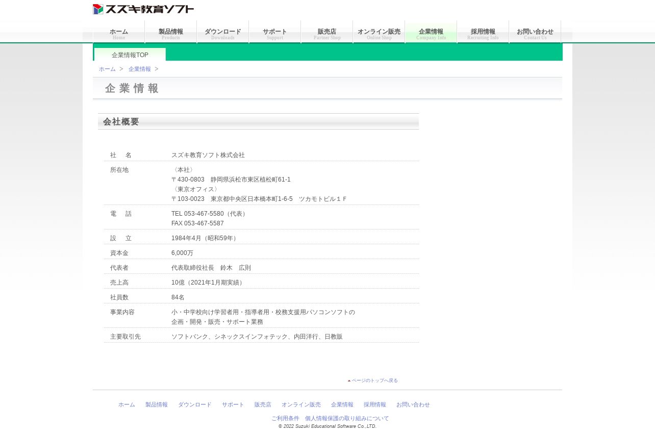Click the © 2022 Suzuki copyright notice
655x435 pixels.
tap(327, 426)
